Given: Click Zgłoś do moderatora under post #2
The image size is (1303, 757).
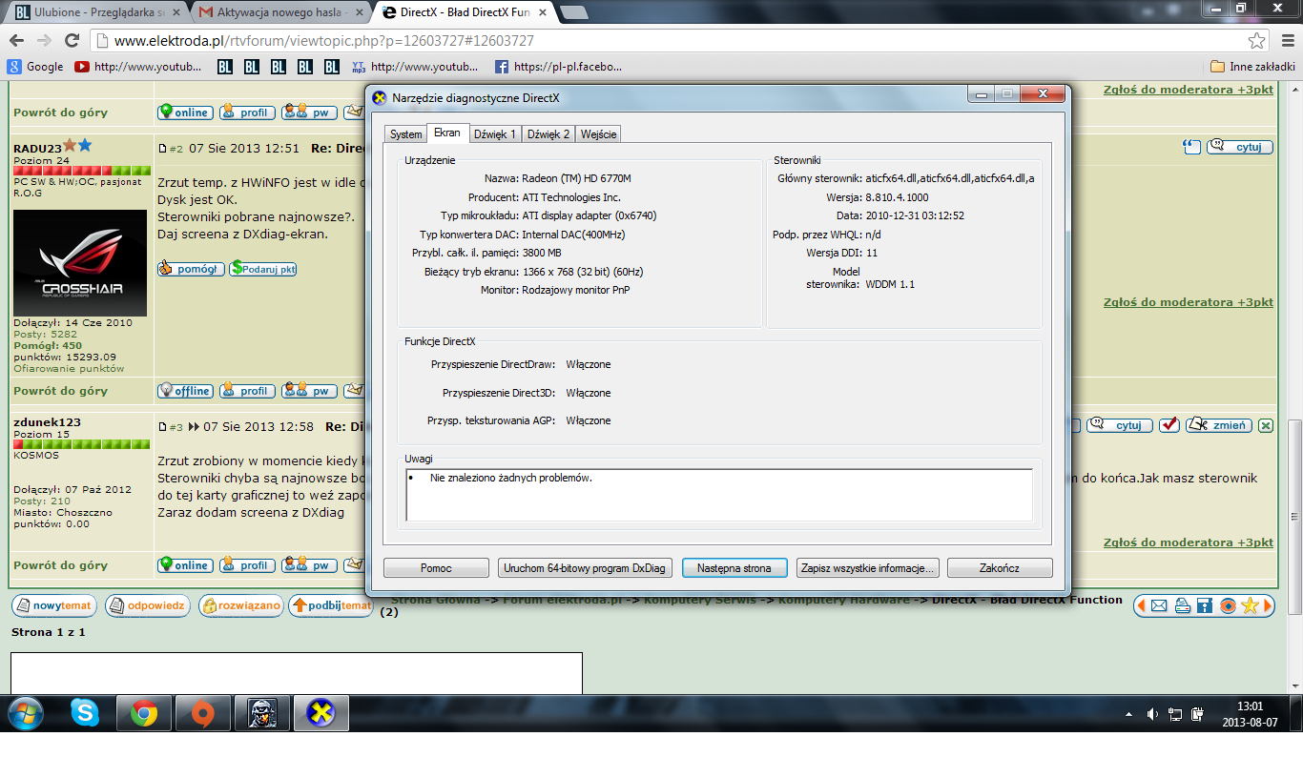Looking at the screenshot, I should (1189, 302).
